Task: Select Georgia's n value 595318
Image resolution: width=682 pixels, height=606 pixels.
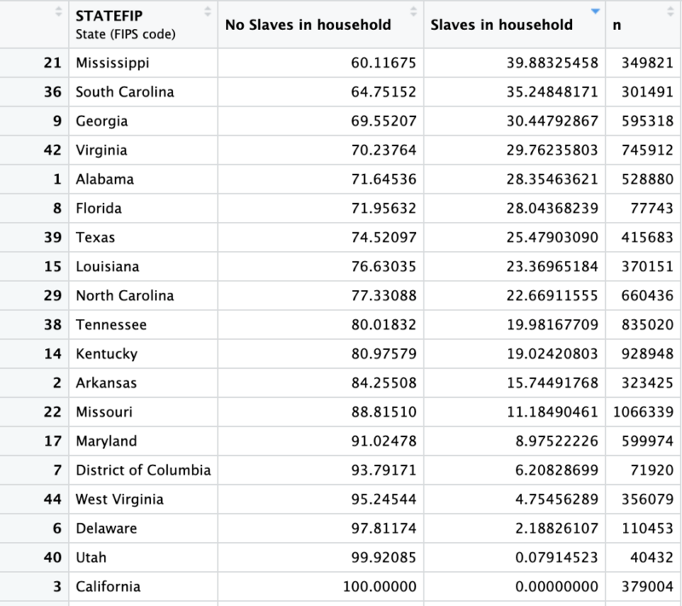Action: (x=647, y=121)
